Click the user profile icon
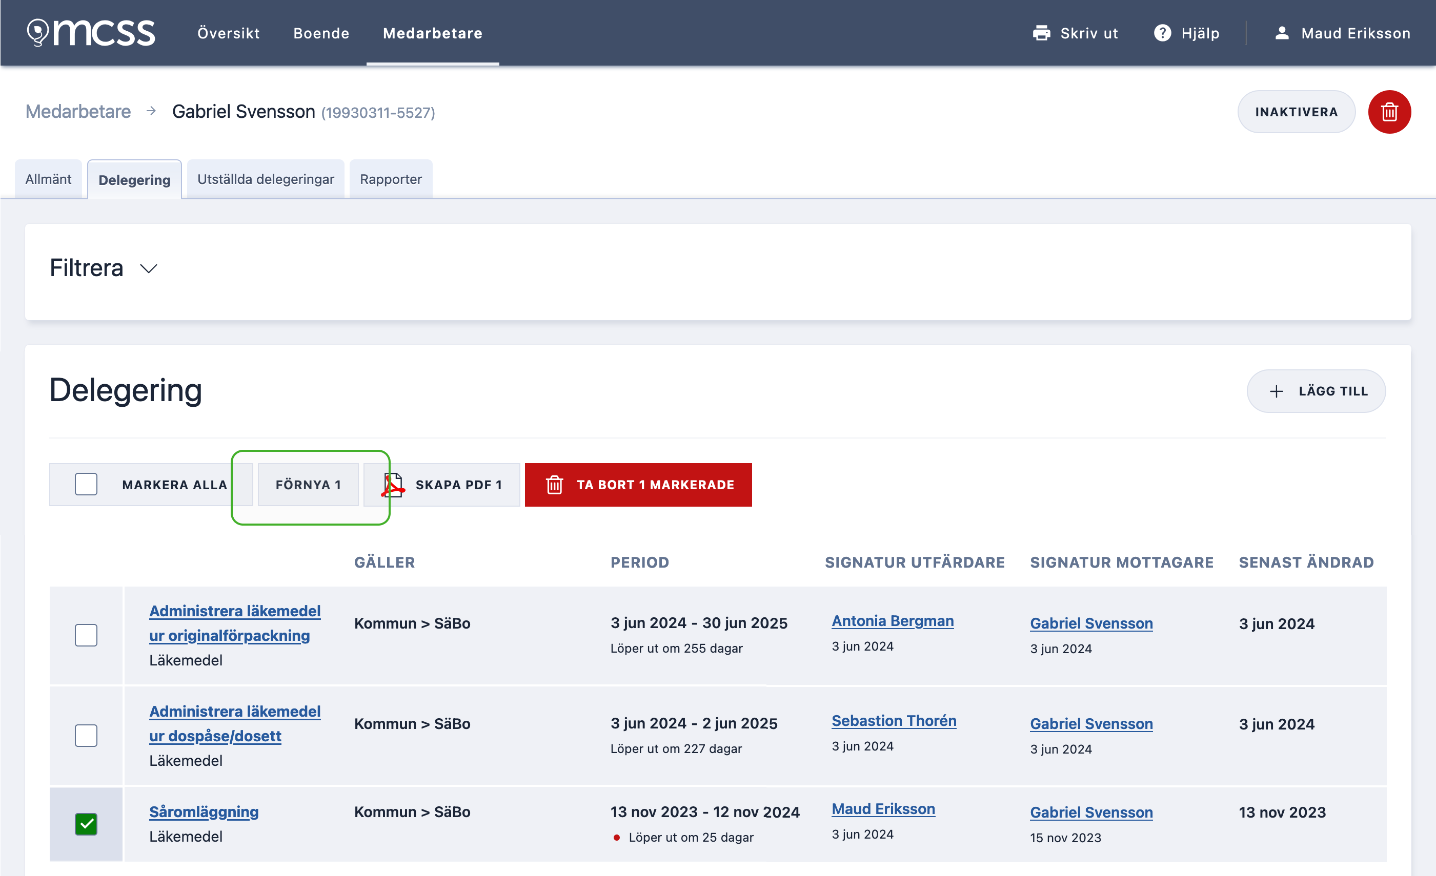This screenshot has height=876, width=1436. click(x=1282, y=33)
